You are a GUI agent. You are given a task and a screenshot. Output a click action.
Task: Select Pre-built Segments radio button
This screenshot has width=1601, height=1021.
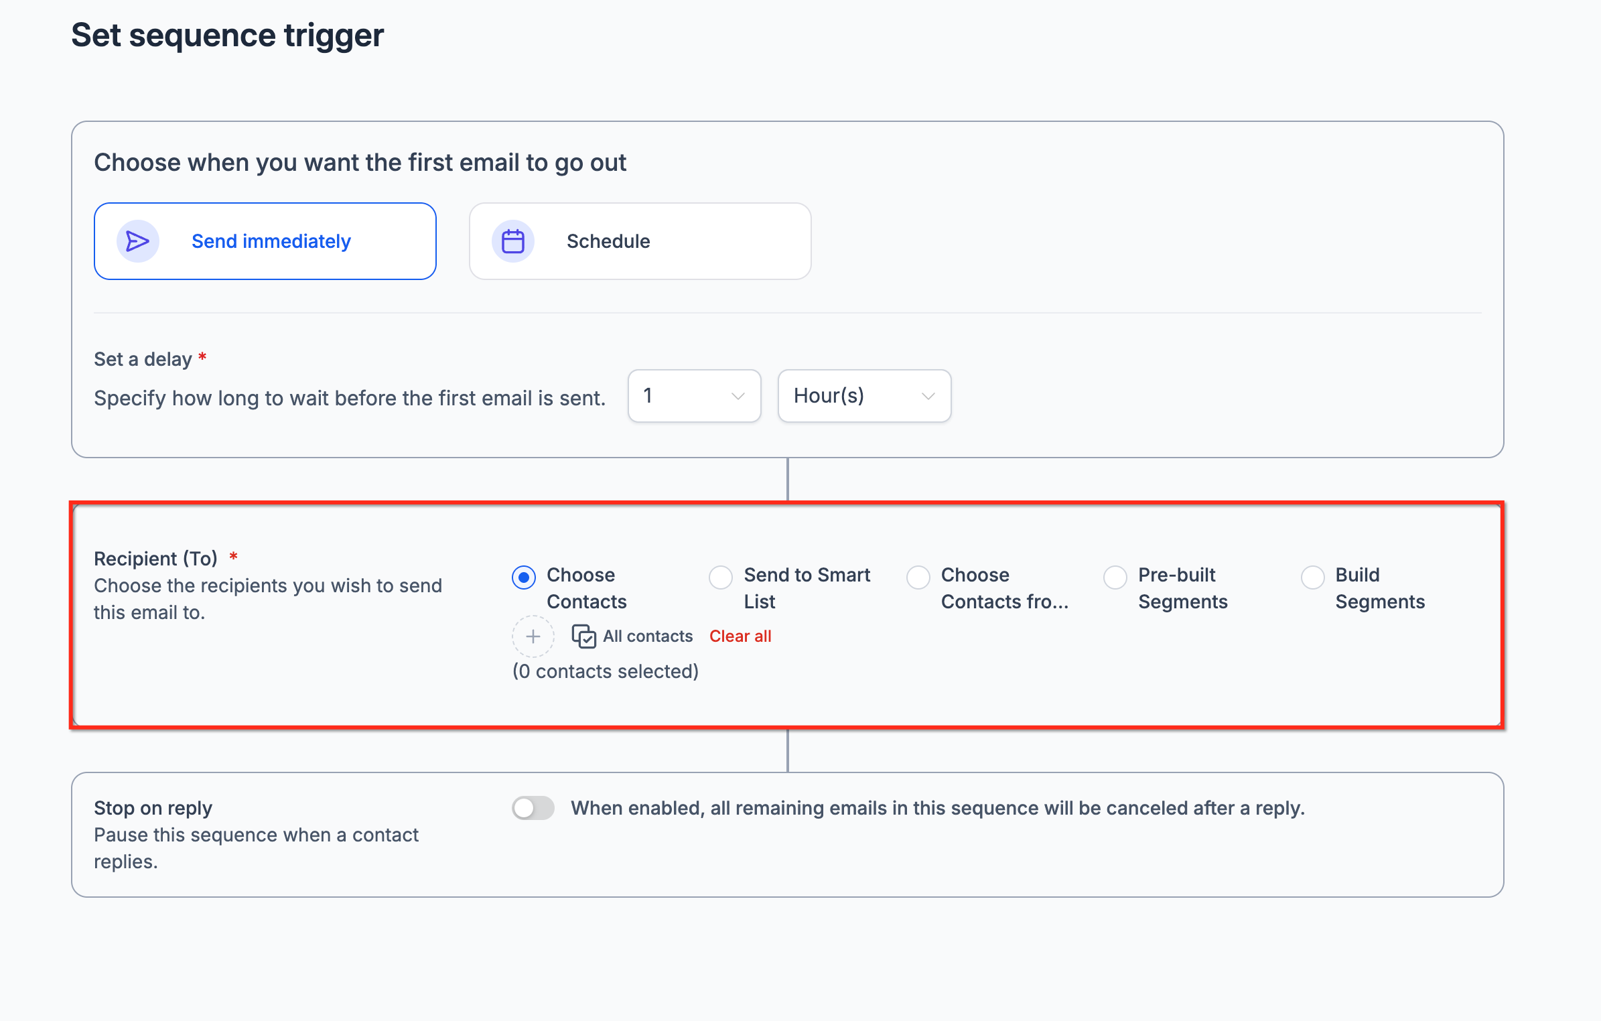click(1115, 577)
